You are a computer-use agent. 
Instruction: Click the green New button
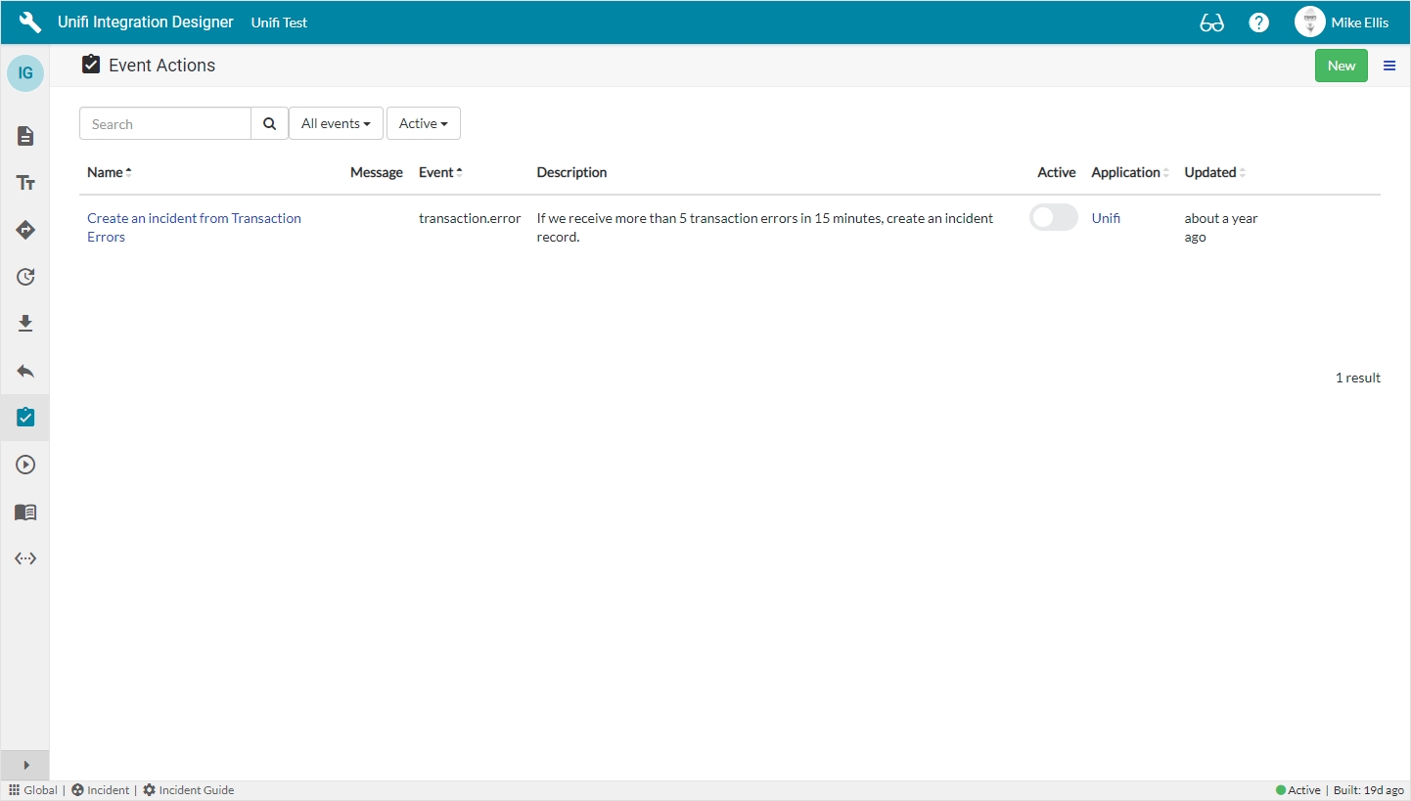[1341, 66]
